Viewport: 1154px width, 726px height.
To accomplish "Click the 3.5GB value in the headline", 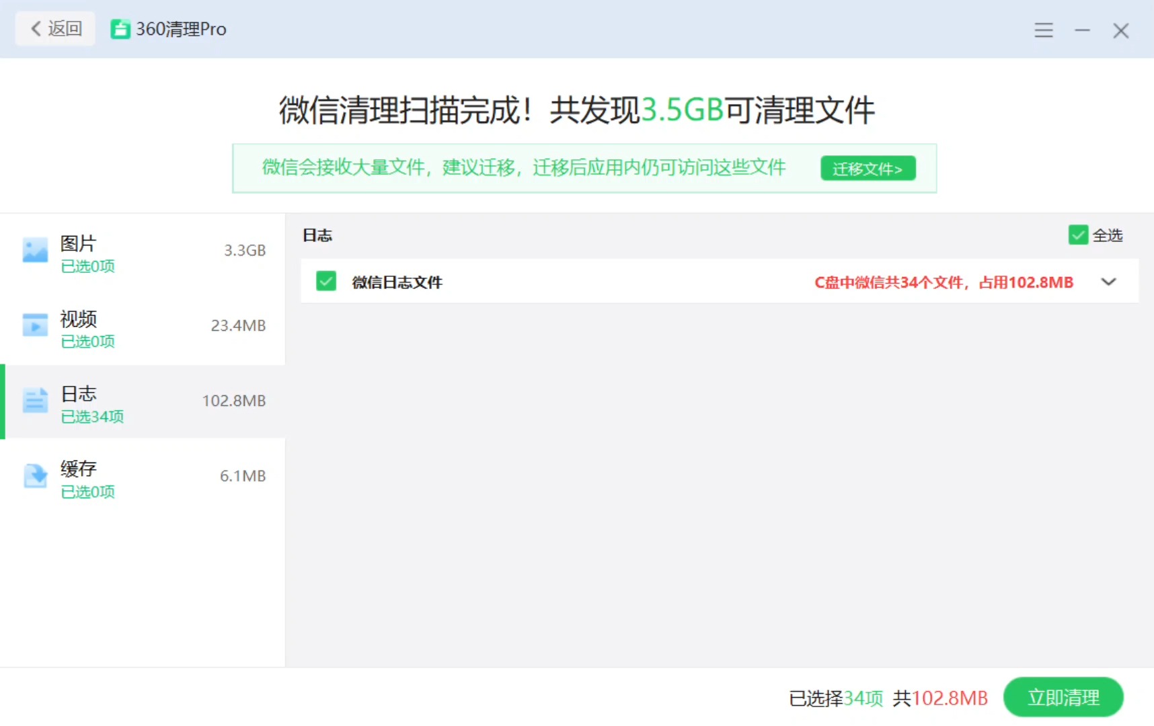I will [x=682, y=110].
